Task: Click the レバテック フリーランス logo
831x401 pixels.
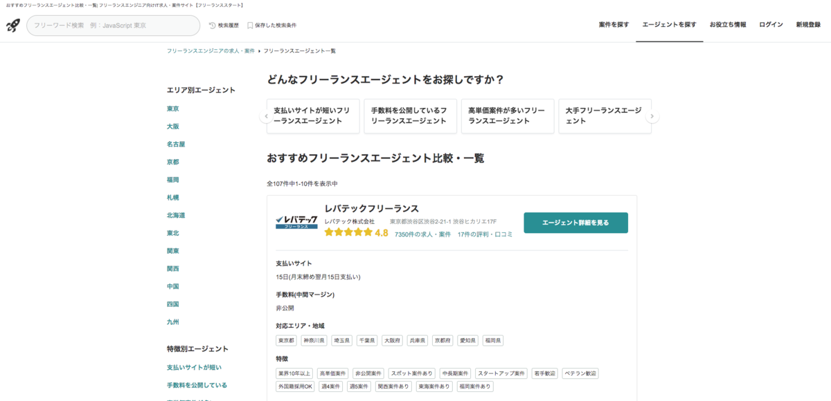Action: pyautogui.click(x=296, y=222)
